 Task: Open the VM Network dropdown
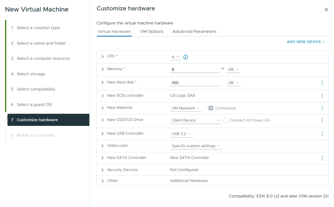click(x=186, y=108)
